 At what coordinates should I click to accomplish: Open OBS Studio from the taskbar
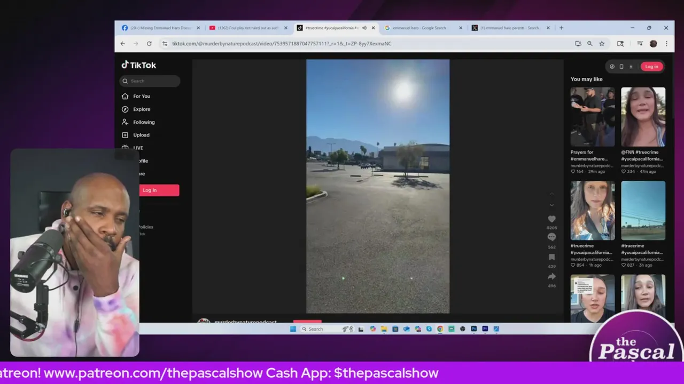coord(463,329)
